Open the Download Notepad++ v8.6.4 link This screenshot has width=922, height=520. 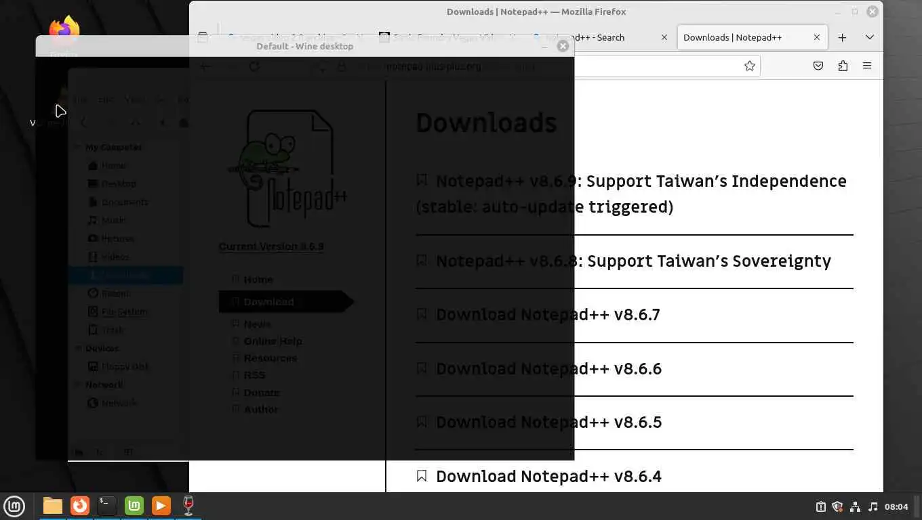coord(548,476)
